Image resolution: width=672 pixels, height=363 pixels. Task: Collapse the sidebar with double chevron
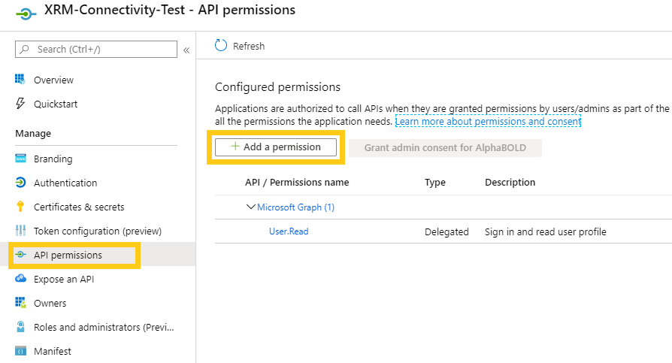[186, 50]
